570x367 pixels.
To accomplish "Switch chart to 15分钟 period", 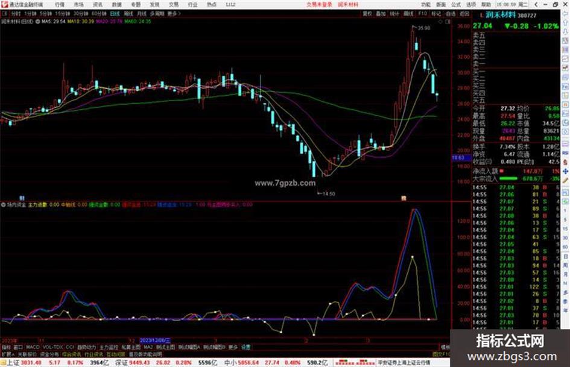I will [x=63, y=13].
